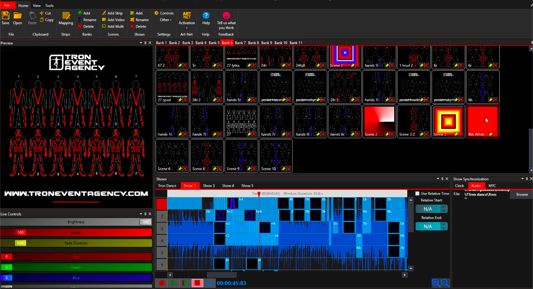The width and height of the screenshot is (533, 289).
Task: Open the Preview panel options dropdown arrow
Action: (x=141, y=43)
